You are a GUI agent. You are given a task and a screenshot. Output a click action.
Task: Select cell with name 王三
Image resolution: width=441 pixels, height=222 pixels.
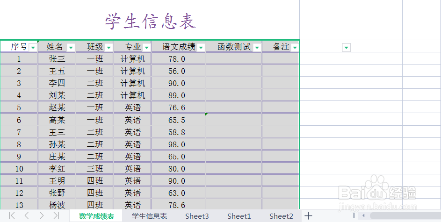(57, 132)
